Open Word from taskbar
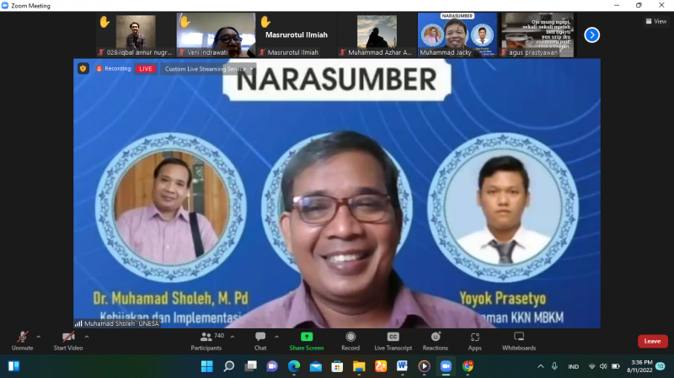The height and width of the screenshot is (378, 674). [403, 366]
